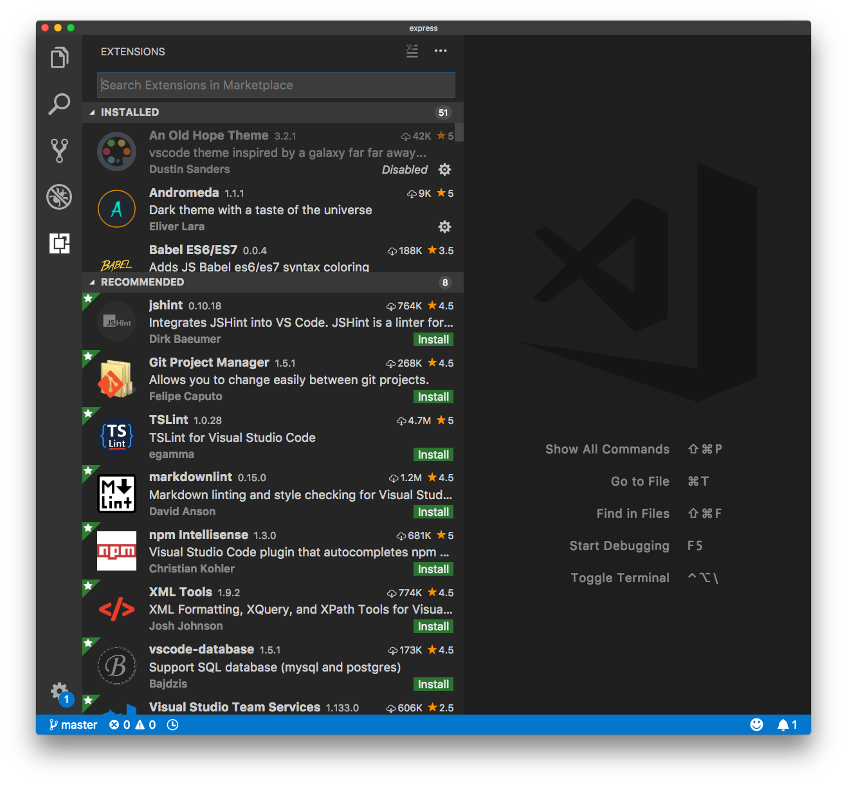Open npm Intellisense title
This screenshot has width=847, height=786.
point(199,535)
